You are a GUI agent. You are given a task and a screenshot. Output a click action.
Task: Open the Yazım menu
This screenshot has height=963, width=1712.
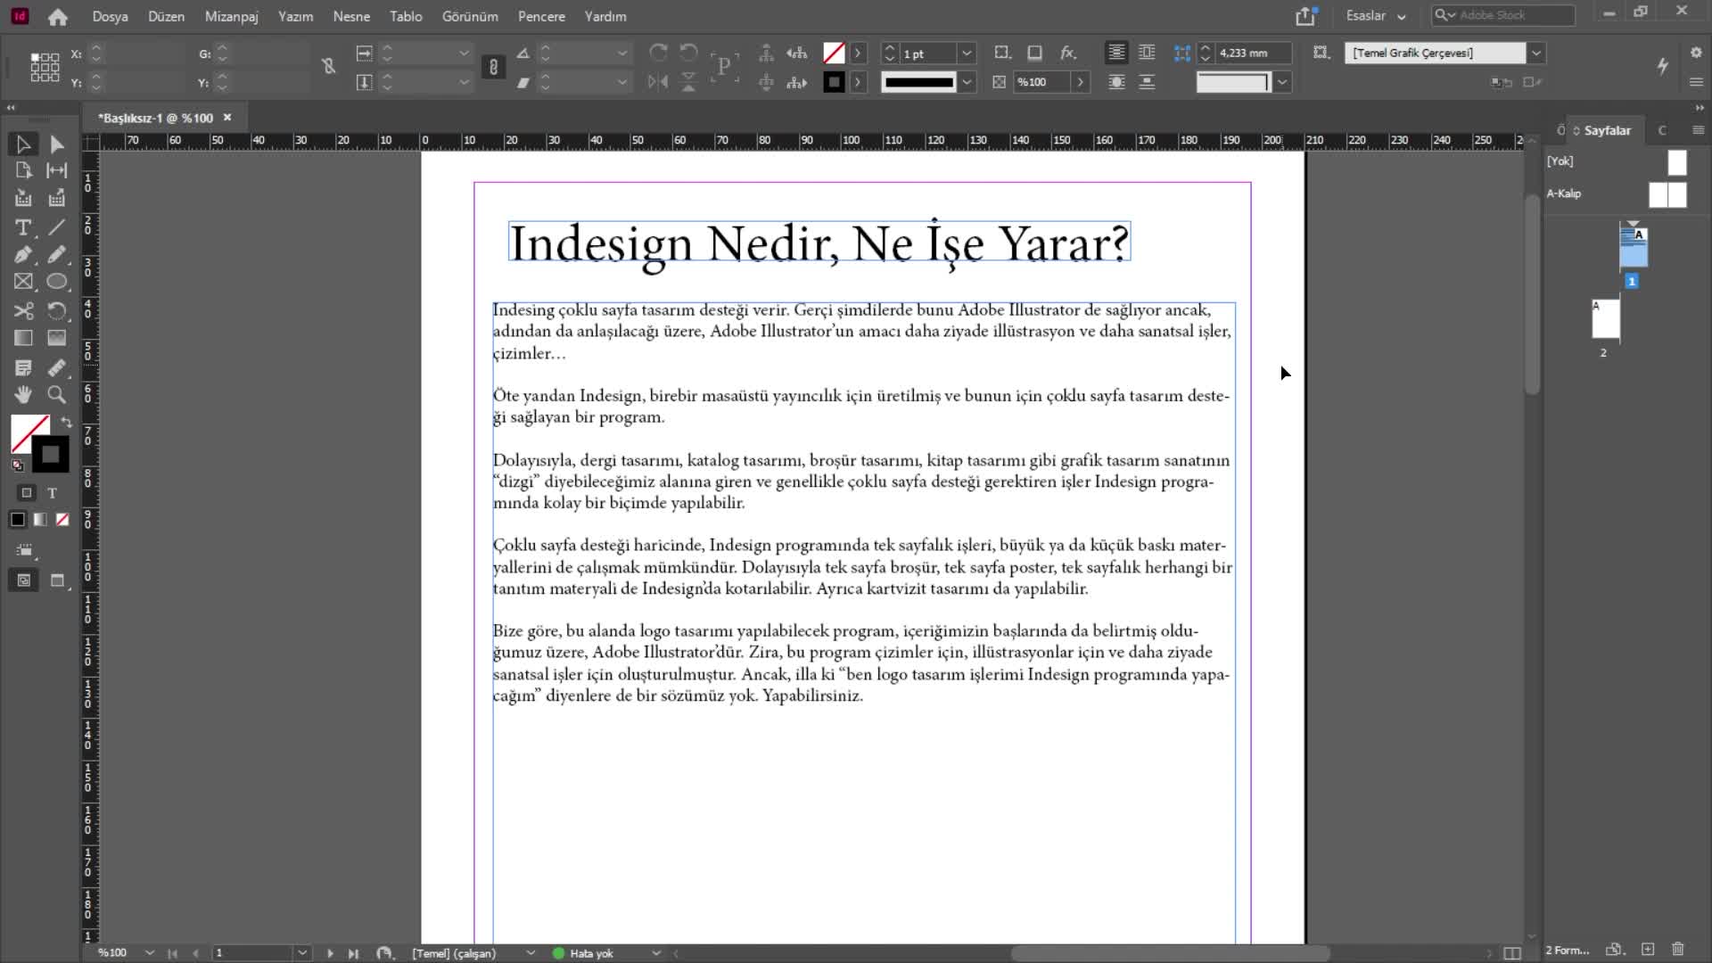click(295, 16)
